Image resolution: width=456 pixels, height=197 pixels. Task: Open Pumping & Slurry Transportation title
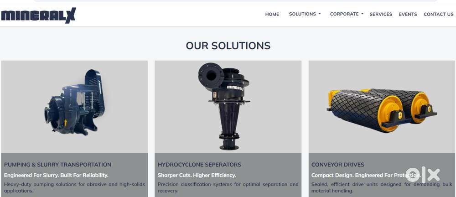pos(57,165)
